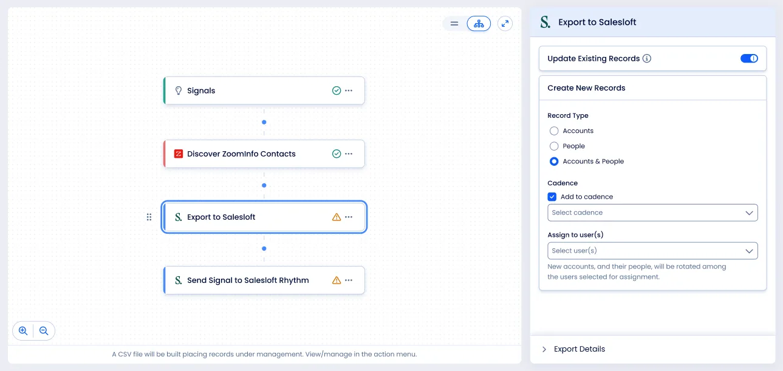Switch to the compact list layout view
The image size is (783, 371).
pyautogui.click(x=454, y=24)
